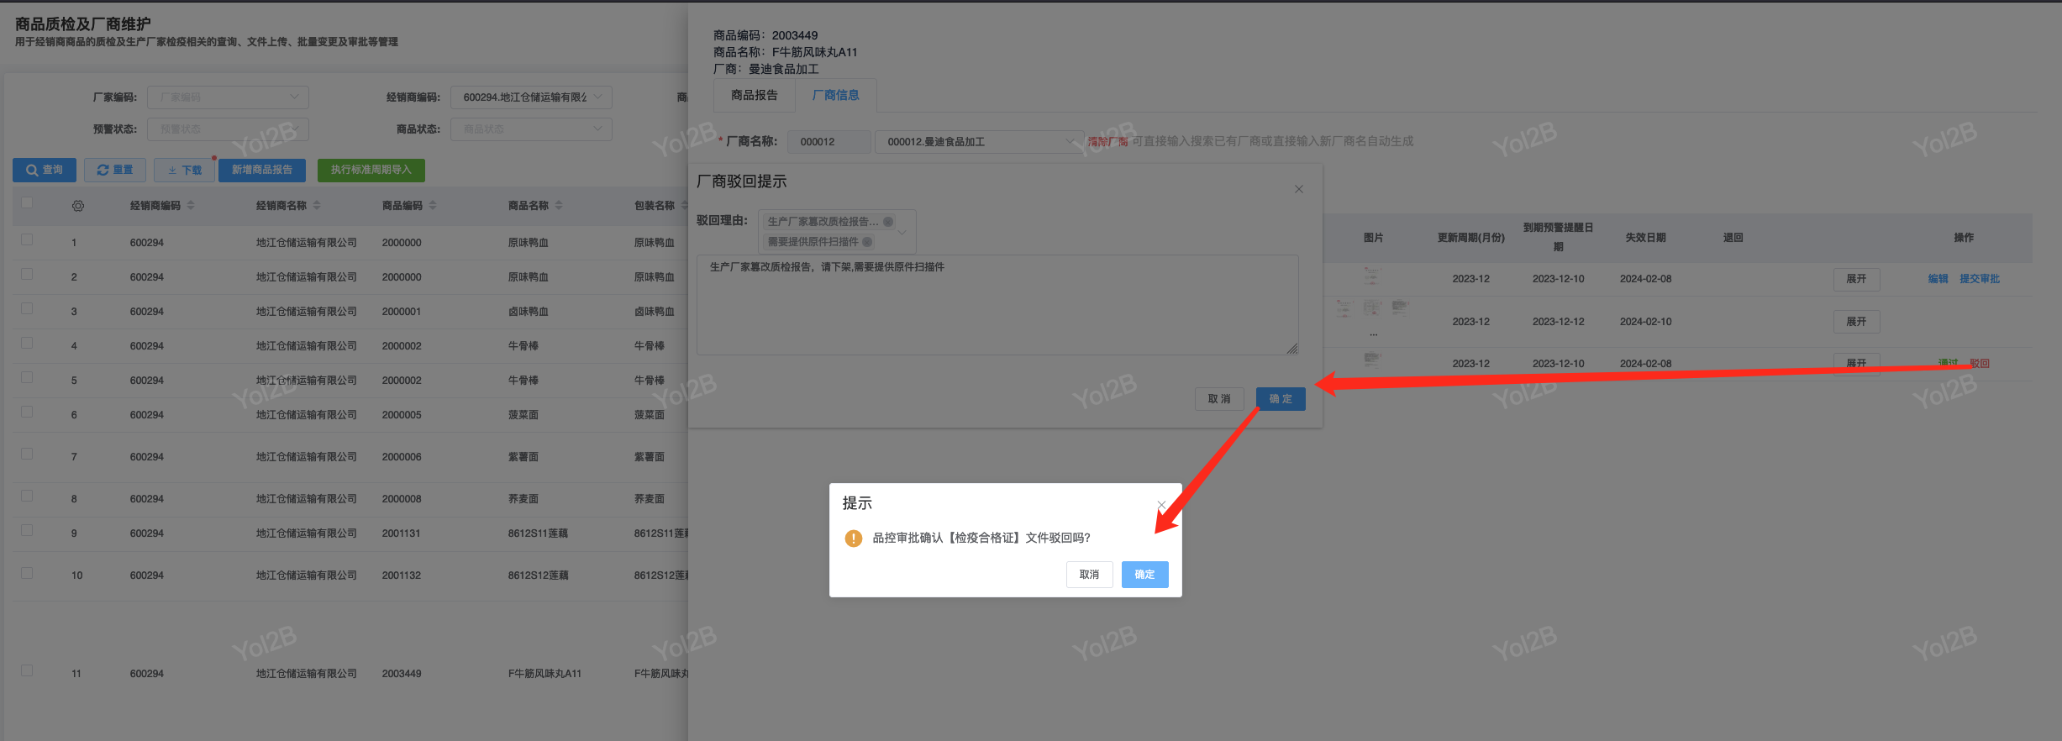Click the red 清除厂商 link
The width and height of the screenshot is (2062, 741).
tap(1108, 142)
